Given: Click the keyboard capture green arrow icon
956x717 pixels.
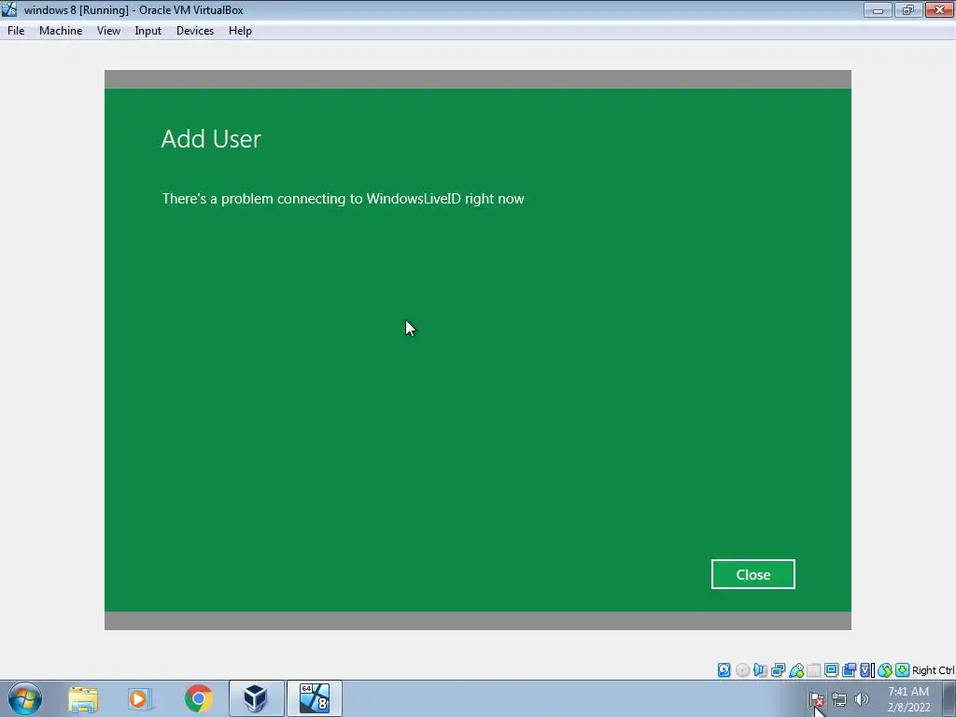Looking at the screenshot, I should 903,670.
